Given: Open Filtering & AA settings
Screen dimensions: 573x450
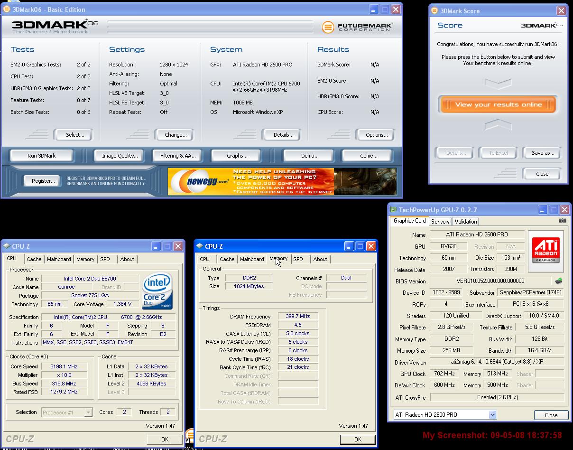Looking at the screenshot, I should pos(178,156).
